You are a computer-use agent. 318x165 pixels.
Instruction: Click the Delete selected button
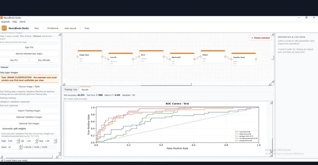coord(260,38)
